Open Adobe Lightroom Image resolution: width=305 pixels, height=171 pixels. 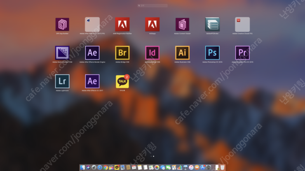coord(62,81)
